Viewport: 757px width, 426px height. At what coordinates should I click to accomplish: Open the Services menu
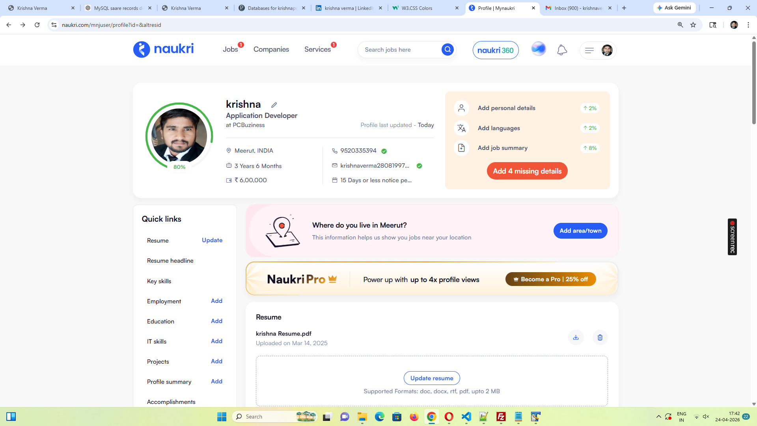point(317,49)
